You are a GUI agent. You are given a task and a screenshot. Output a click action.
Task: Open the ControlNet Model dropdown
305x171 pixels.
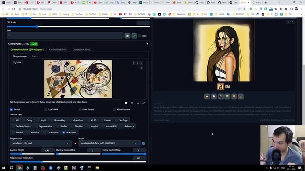click(x=109, y=143)
